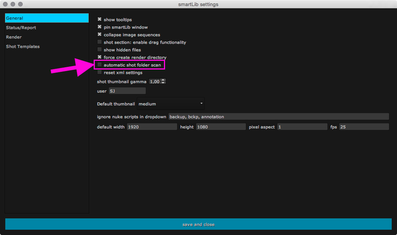The image size is (397, 235).
Task: Uncheck force create render directory
Action: [x=100, y=57]
